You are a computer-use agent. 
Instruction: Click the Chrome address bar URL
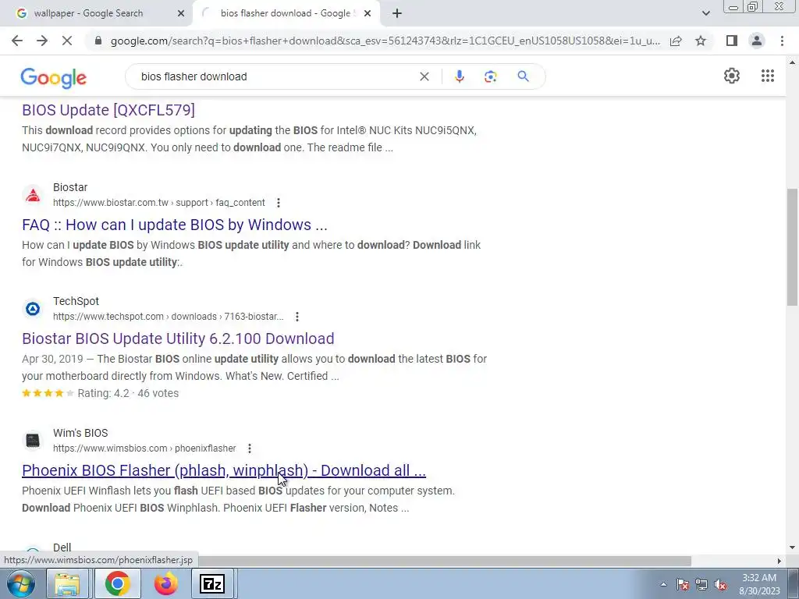(385, 41)
